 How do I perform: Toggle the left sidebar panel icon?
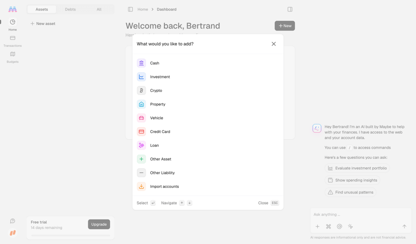(131, 9)
